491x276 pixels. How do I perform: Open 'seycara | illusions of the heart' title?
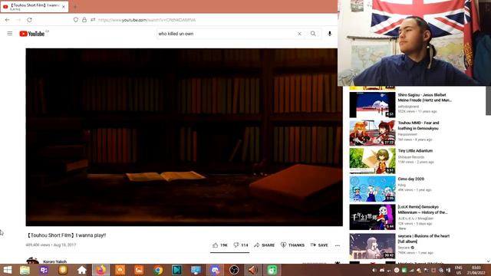coord(423,238)
